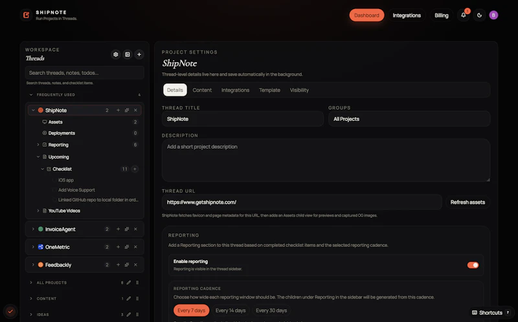The width and height of the screenshot is (518, 322).
Task: Open the user avatar B menu
Action: point(493,15)
